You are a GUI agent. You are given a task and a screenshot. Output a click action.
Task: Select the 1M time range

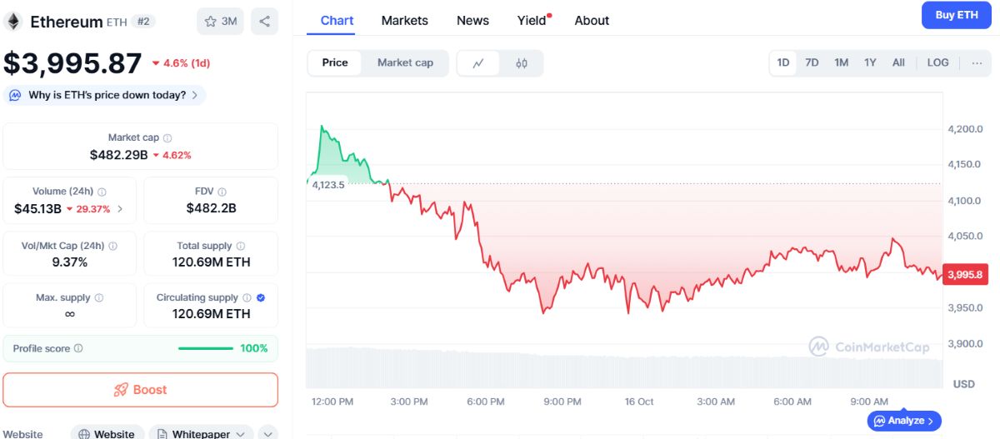[x=842, y=62]
